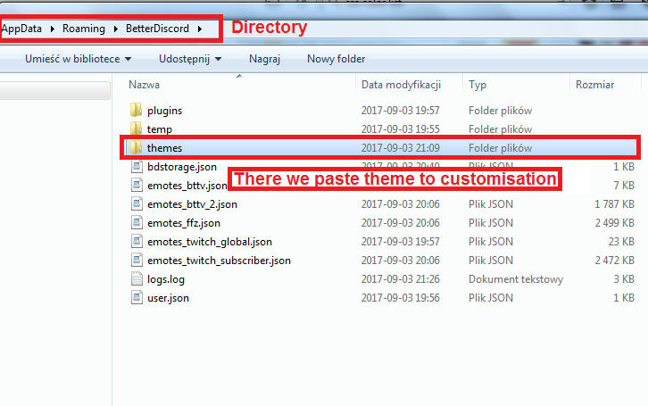Click Folder plików type of plugins row
The width and height of the screenshot is (648, 406).
[500, 111]
